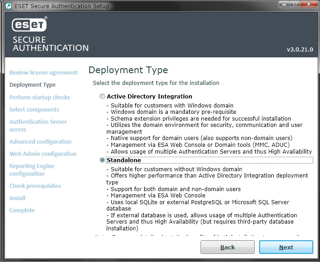Viewport: 320px width, 262px height.
Task: Click 'Windows domain is a mandatory pre-requisite'
Action: coord(171,112)
